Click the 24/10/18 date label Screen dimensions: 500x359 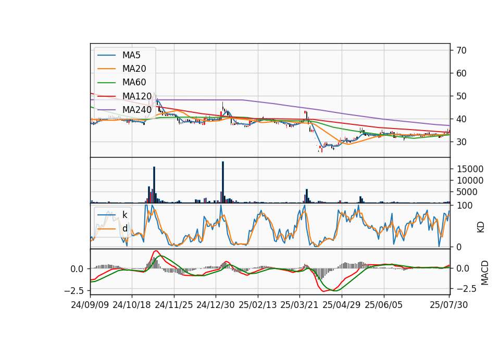point(132,305)
